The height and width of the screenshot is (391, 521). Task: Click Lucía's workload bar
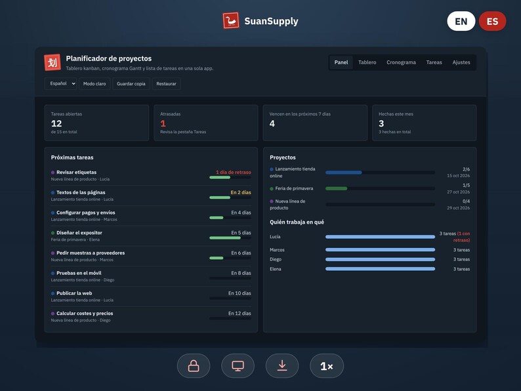tap(380, 237)
